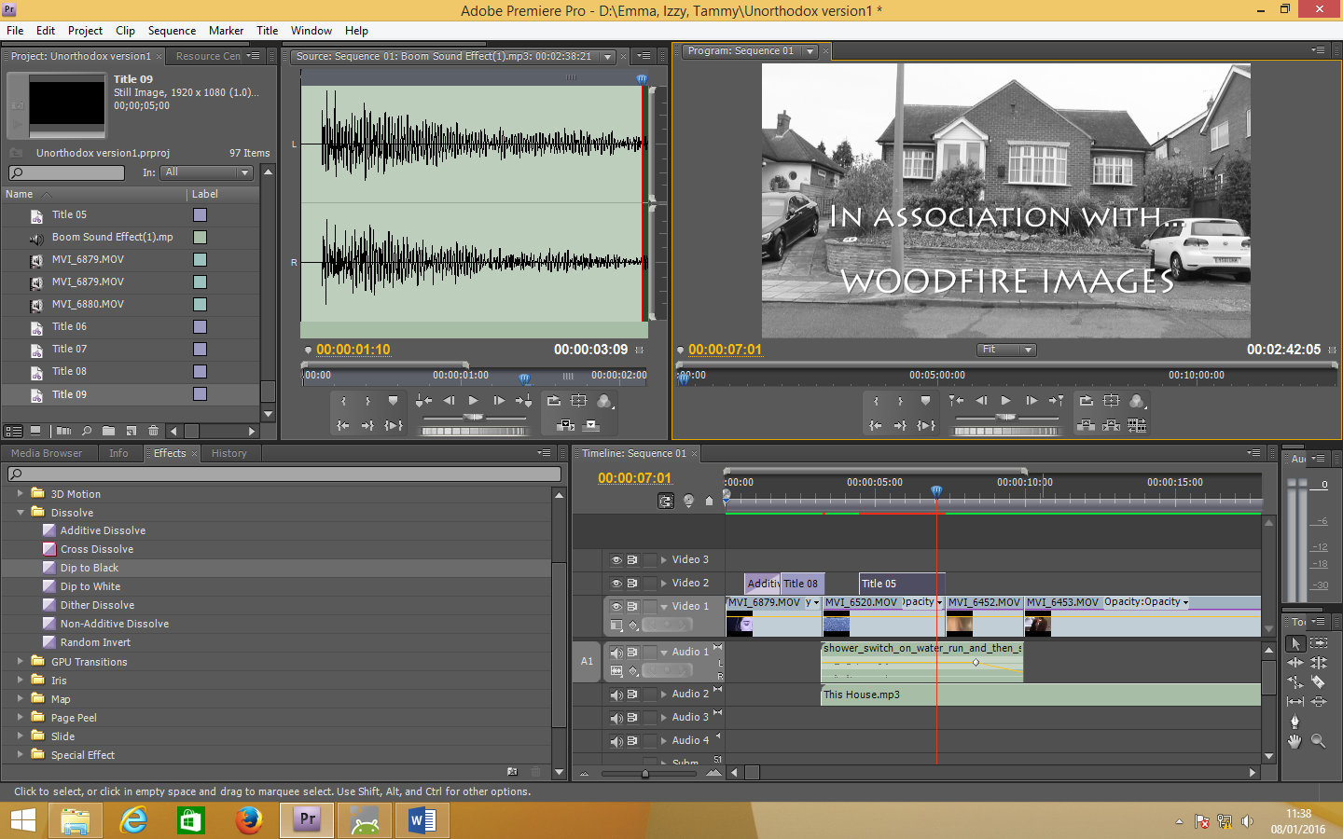
Task: Click the timeline zoom slider handle
Action: [644, 774]
